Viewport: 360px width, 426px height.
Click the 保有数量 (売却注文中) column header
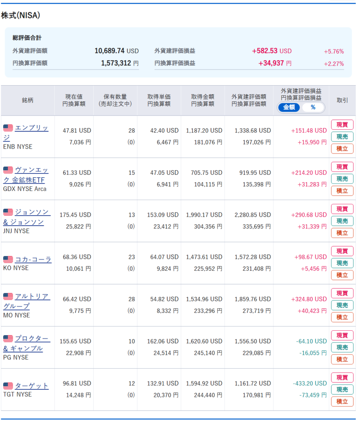coord(115,100)
